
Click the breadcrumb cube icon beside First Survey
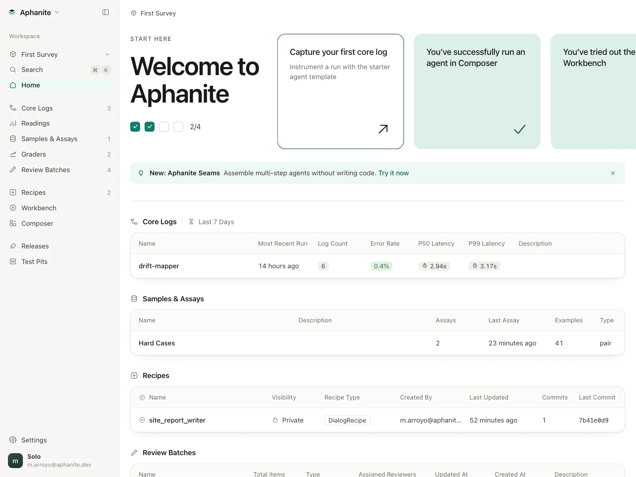pyautogui.click(x=134, y=13)
